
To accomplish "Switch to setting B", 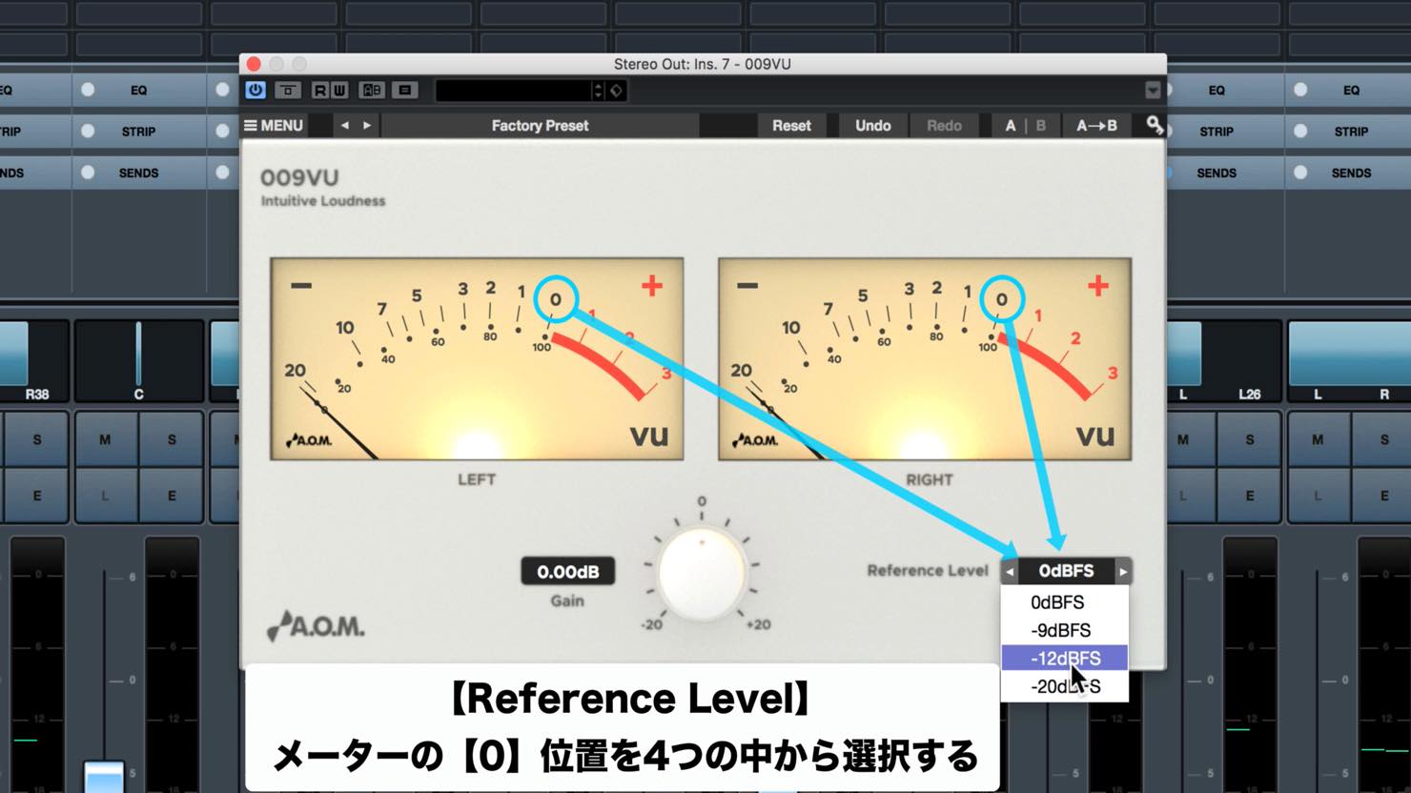I will [x=1040, y=125].
